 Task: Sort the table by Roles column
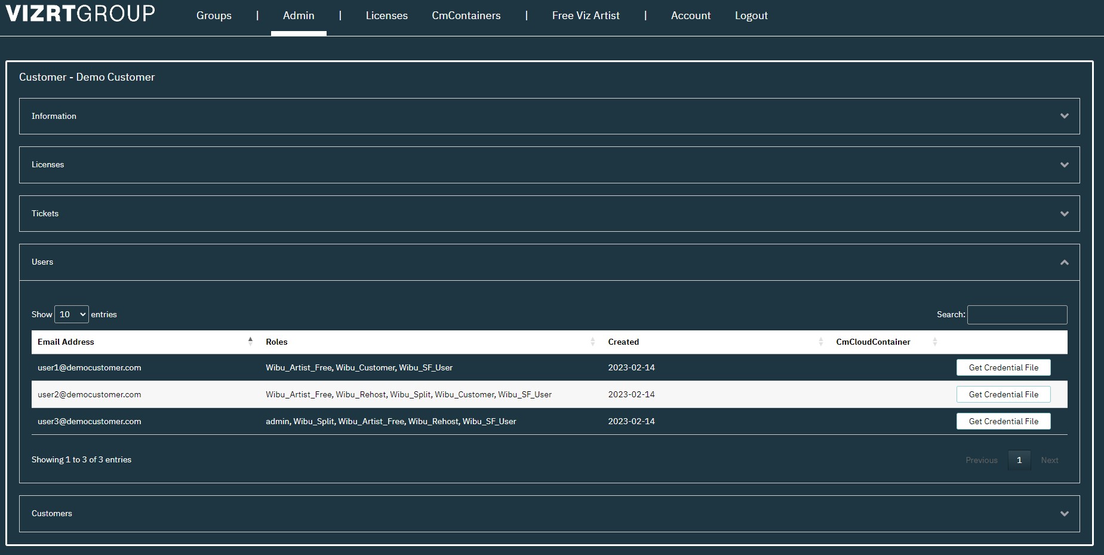pos(430,342)
